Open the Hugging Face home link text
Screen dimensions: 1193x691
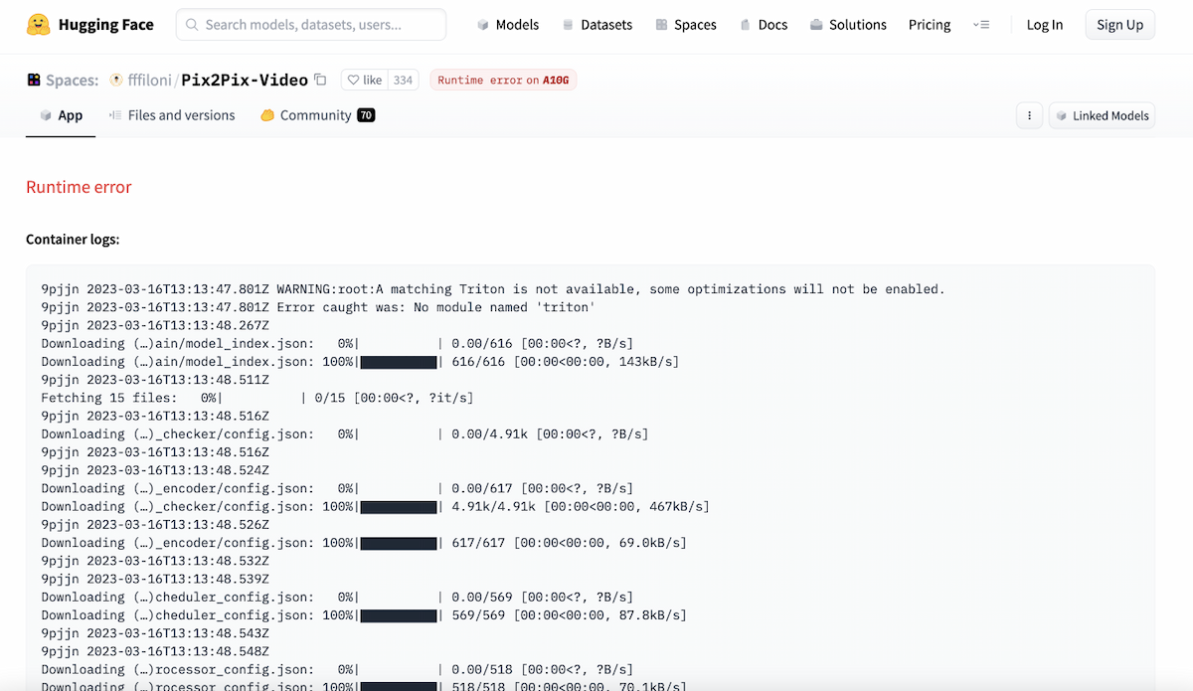click(x=107, y=25)
